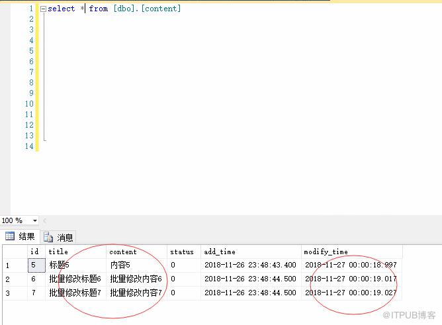Click the 批里修改内容7 content cell
The image size is (442, 325).
pos(136,293)
